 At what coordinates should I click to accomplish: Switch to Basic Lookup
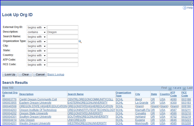56,75
